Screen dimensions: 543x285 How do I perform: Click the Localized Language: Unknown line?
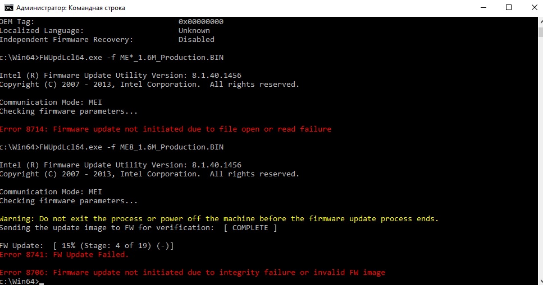[x=104, y=31]
